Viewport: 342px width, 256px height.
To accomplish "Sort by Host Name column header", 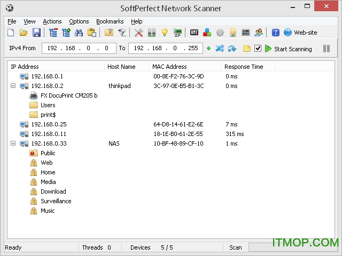I will 127,67.
